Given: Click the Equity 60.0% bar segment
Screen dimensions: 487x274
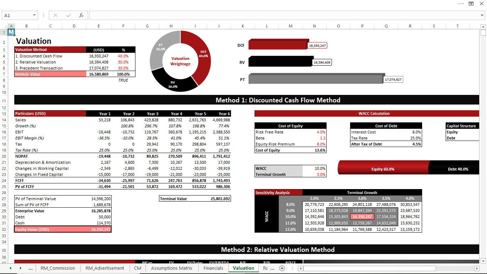Looking at the screenshot, I should pyautogui.click(x=383, y=169).
